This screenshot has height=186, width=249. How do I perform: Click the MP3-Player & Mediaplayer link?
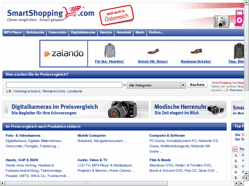point(112,165)
